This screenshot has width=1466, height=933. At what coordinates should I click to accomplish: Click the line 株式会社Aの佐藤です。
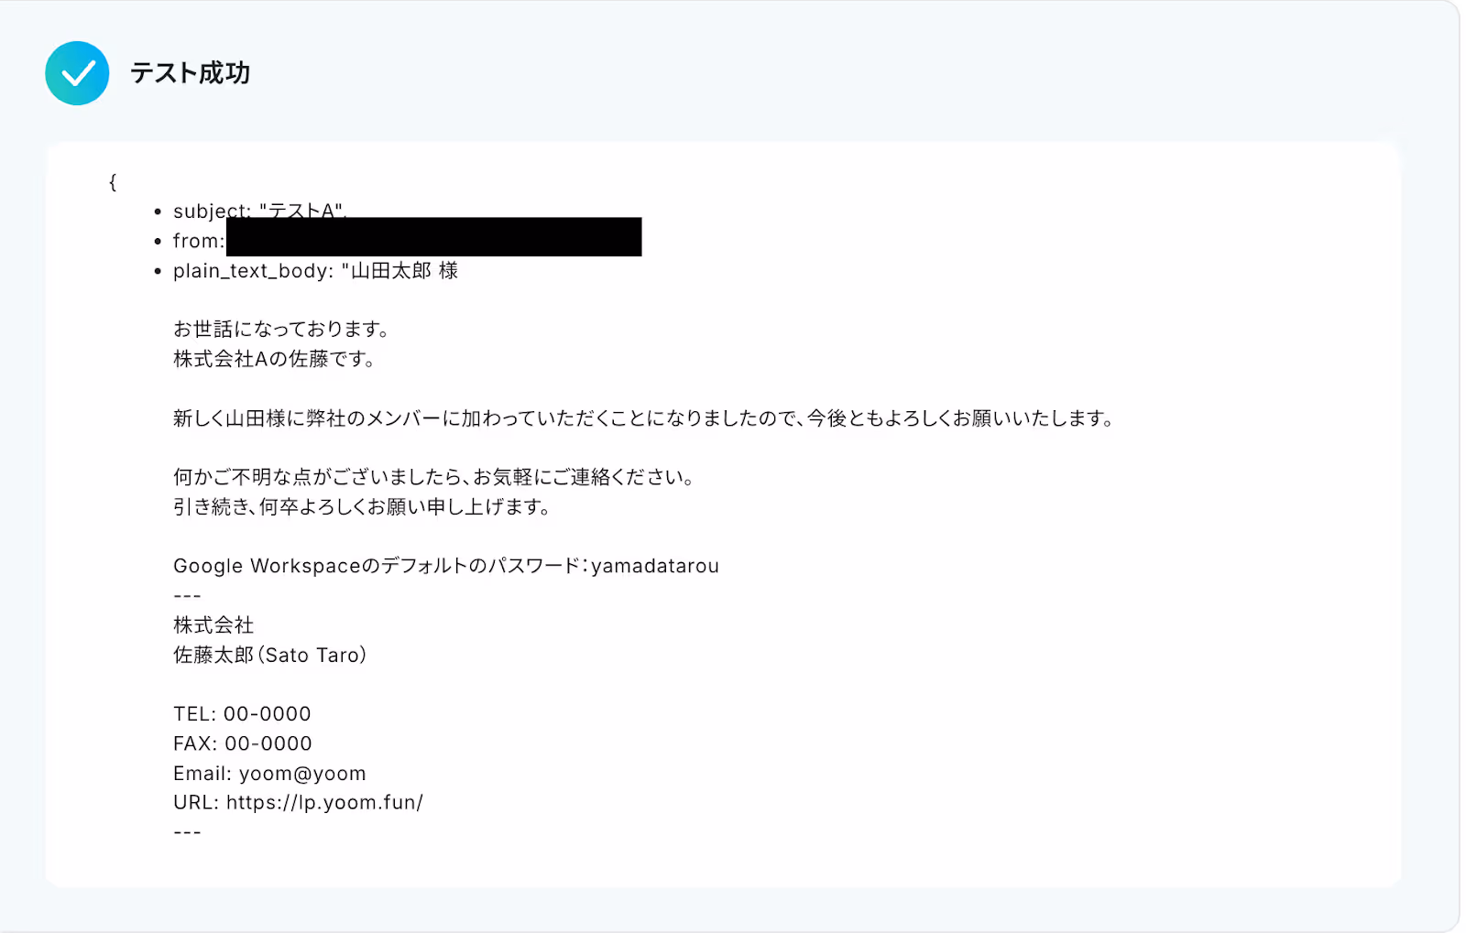pos(275,359)
